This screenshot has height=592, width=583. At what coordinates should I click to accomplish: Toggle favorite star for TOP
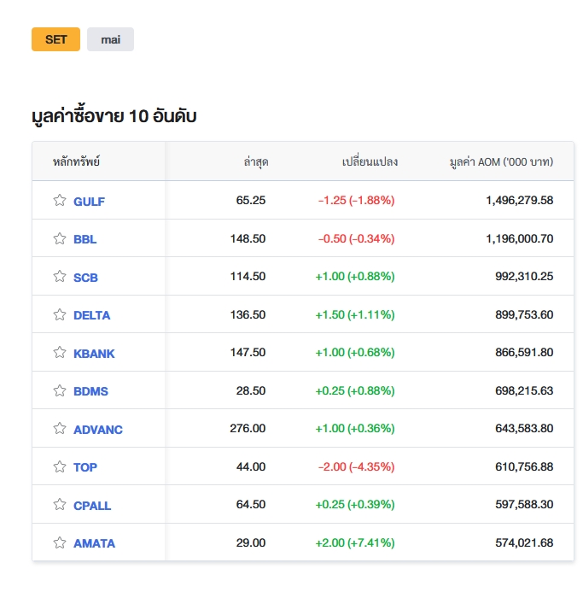pyautogui.click(x=60, y=466)
